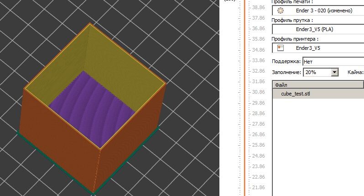The width and height of the screenshot is (364, 196).
Task: Expand the infill percentage dropdown arrow
Action: pos(334,72)
